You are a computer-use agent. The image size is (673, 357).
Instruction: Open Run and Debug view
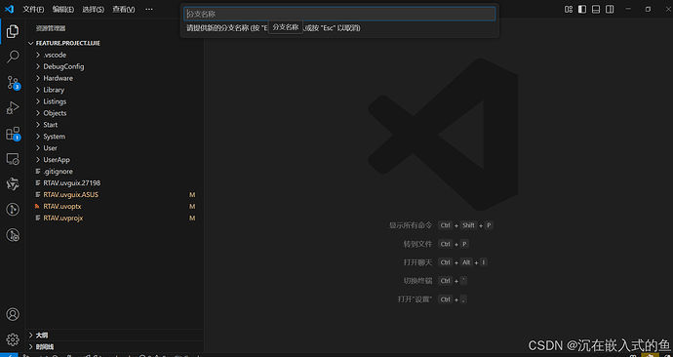(13, 107)
